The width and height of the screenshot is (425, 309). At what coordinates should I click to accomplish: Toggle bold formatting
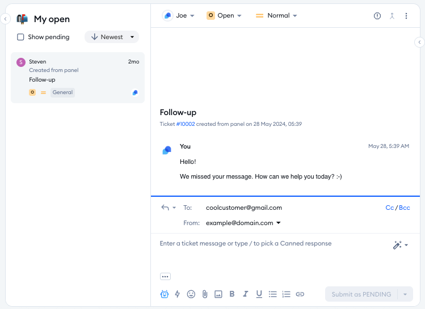[232, 294]
